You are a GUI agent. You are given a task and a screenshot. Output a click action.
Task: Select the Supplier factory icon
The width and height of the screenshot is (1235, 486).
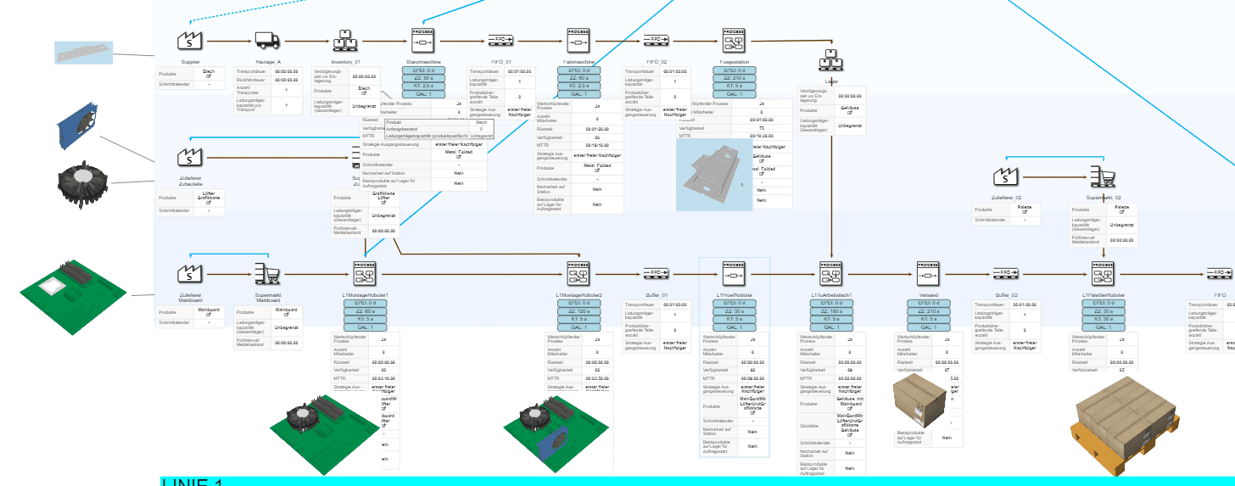pyautogui.click(x=189, y=39)
